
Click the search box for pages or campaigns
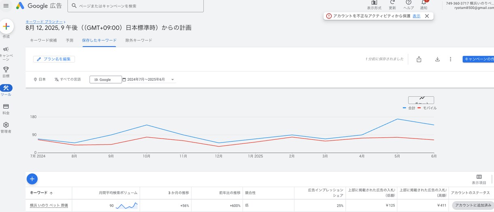click(x=136, y=6)
